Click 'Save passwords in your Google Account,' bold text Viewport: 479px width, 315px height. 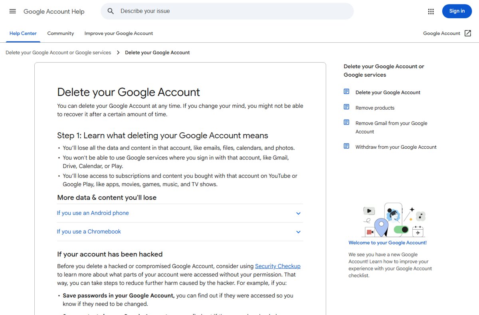119,295
